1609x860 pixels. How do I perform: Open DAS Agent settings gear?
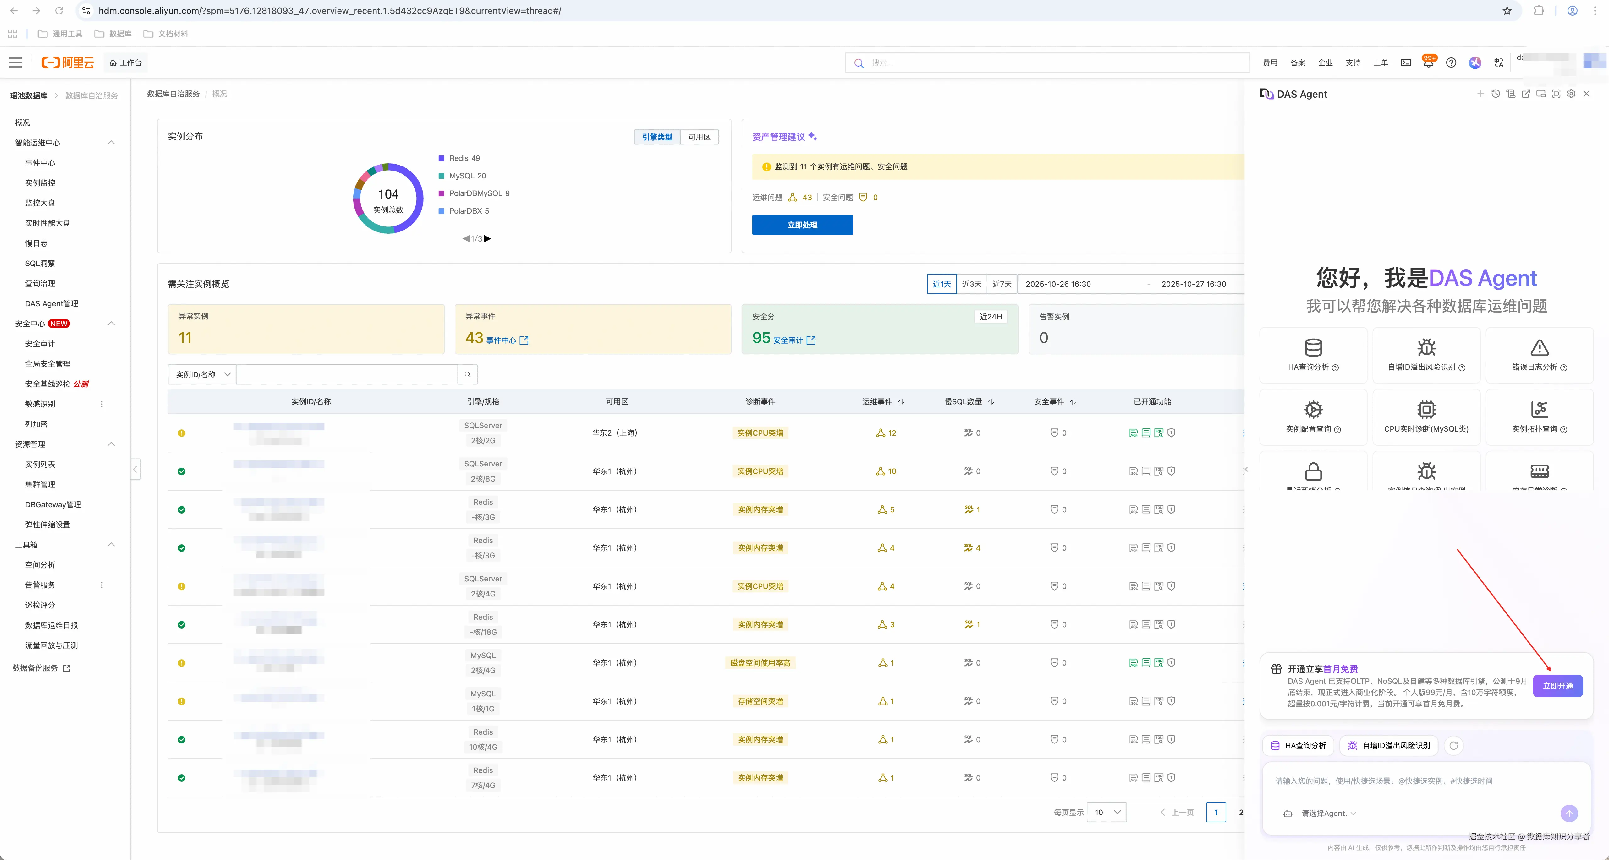tap(1571, 94)
